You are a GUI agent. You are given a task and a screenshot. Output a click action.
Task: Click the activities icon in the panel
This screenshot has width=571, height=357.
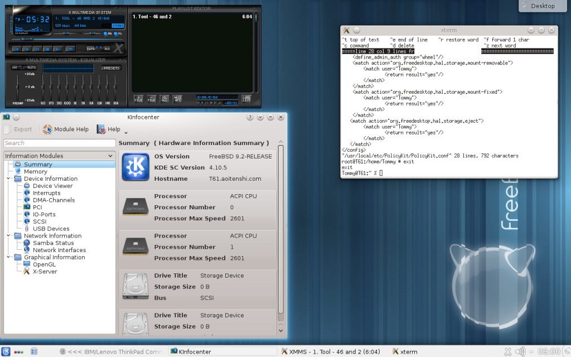point(18,352)
